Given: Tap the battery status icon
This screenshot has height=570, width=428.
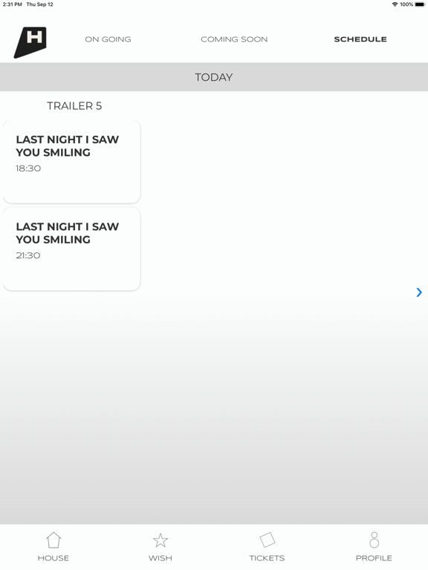Looking at the screenshot, I should click(420, 4).
